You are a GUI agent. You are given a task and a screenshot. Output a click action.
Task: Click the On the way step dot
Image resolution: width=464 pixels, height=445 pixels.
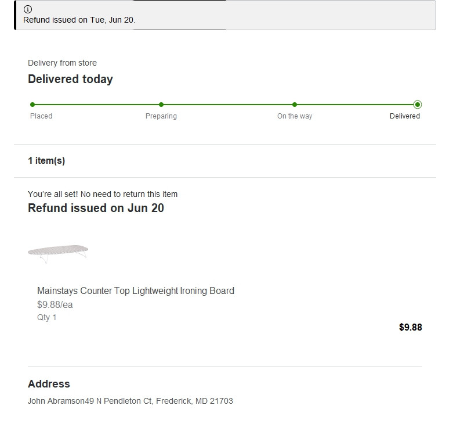295,105
